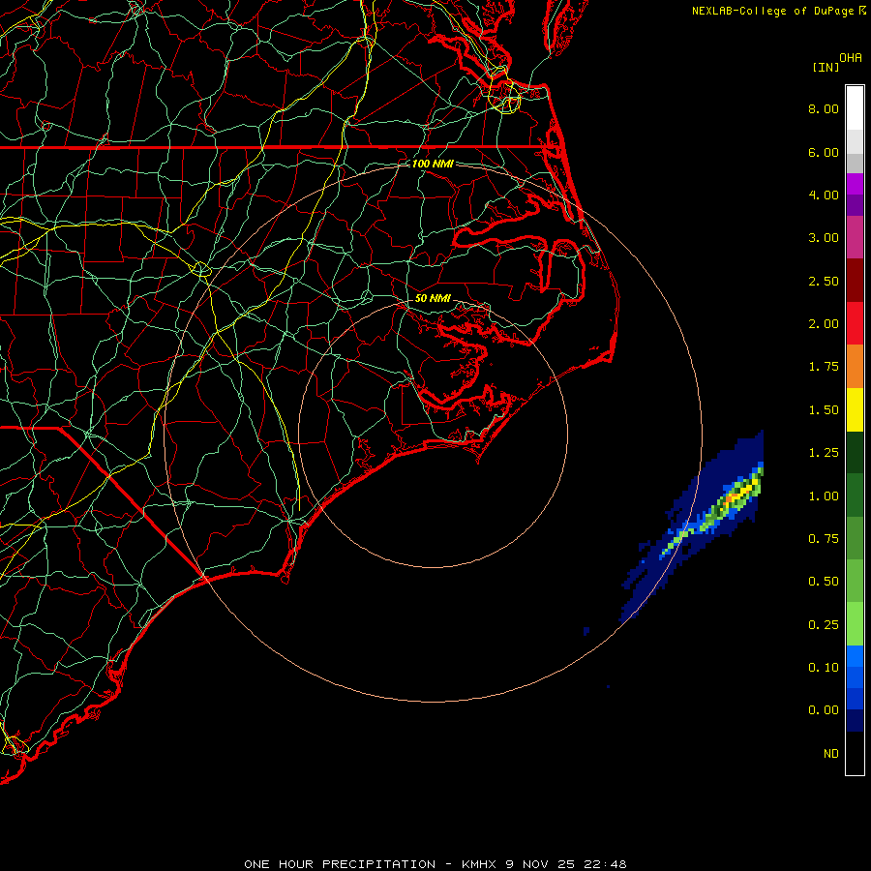Click the 1.00 scale value
The height and width of the screenshot is (871, 871).
click(x=824, y=496)
